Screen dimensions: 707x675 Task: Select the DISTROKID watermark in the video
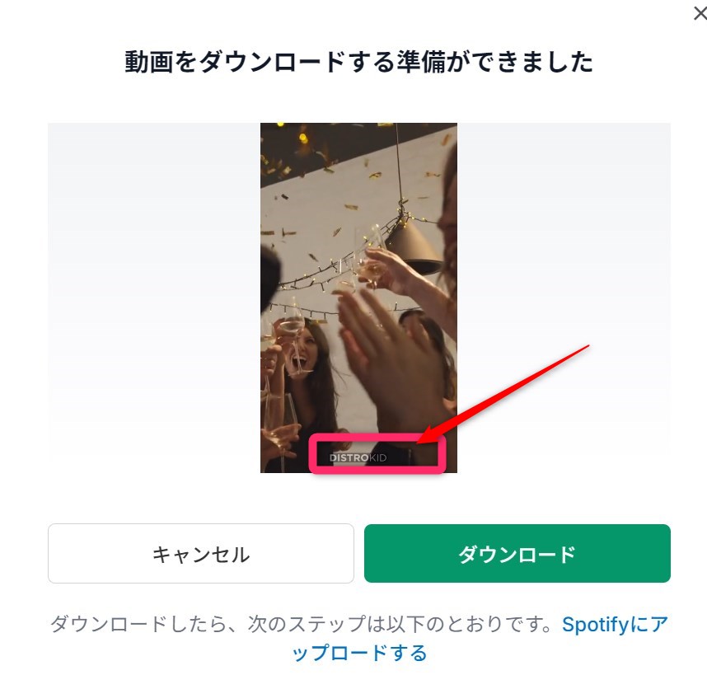(358, 457)
